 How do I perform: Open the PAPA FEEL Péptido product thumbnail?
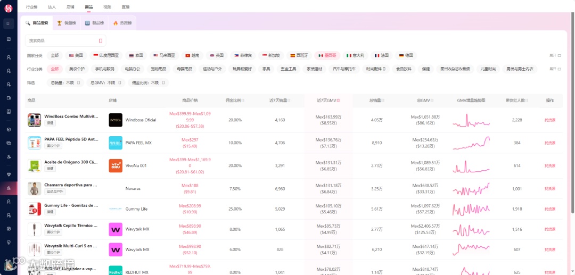point(34,143)
